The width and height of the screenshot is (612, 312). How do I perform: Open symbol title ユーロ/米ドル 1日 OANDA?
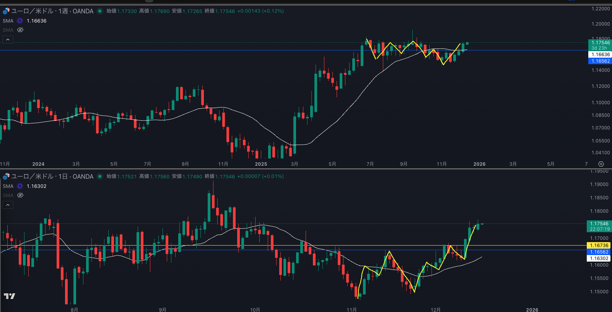pos(52,176)
